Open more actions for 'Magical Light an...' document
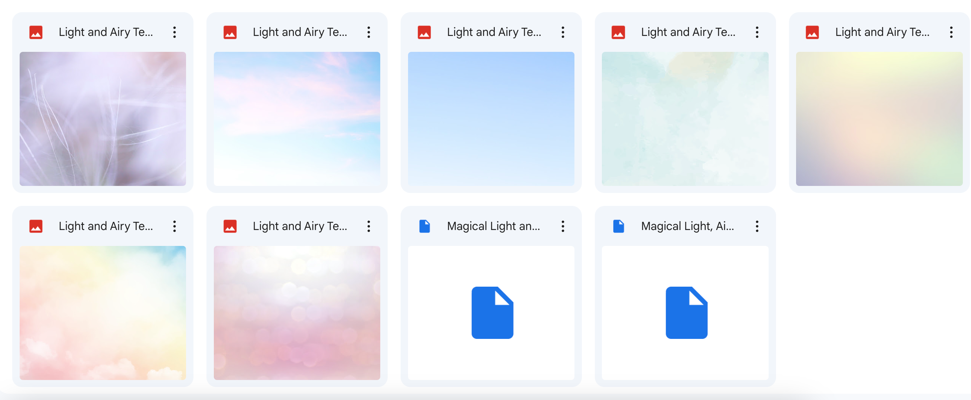Viewport: 971px width, 400px height. pyautogui.click(x=562, y=226)
